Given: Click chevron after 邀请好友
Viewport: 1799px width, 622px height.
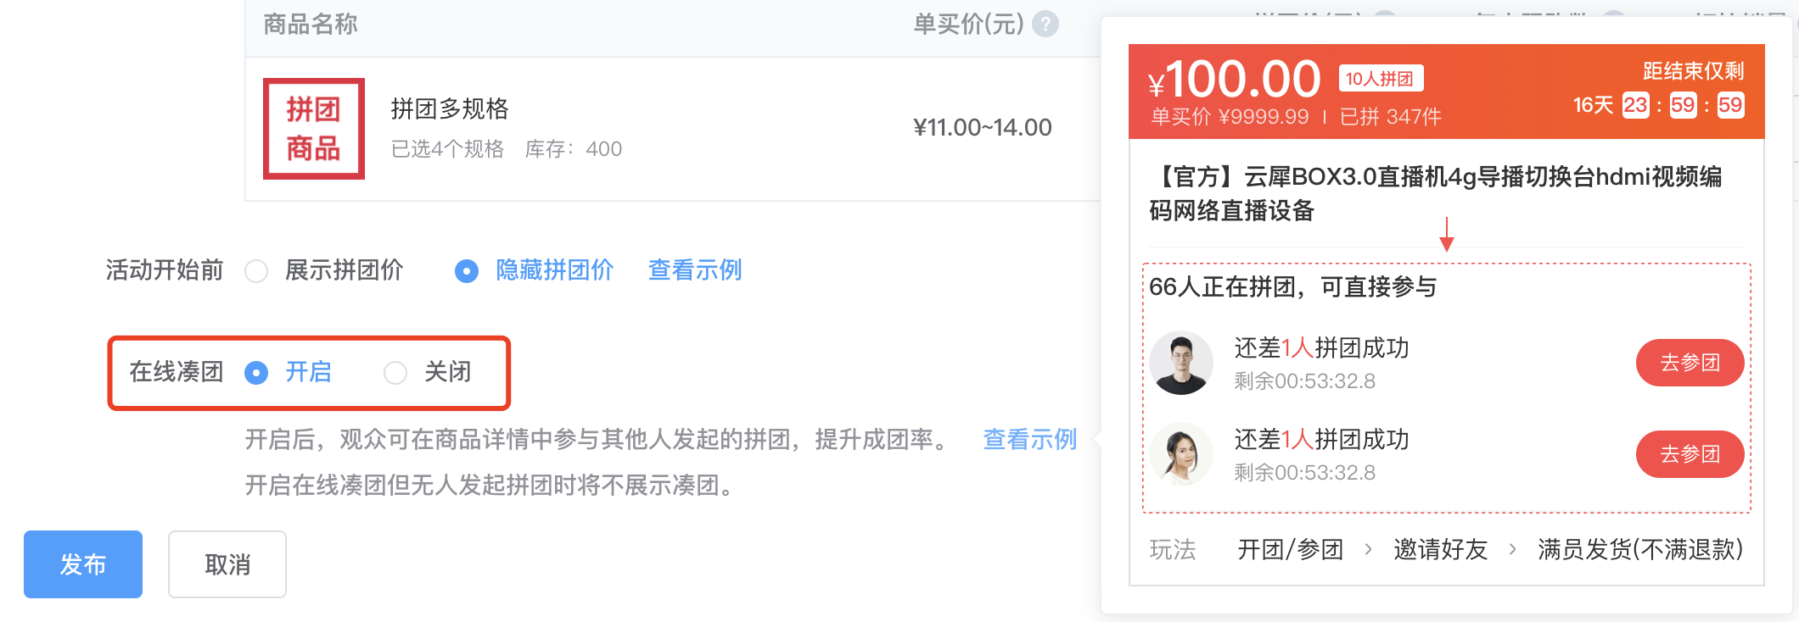Looking at the screenshot, I should point(1512,549).
